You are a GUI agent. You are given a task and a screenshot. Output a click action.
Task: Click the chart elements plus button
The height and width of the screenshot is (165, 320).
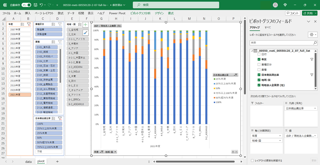coord(85,25)
